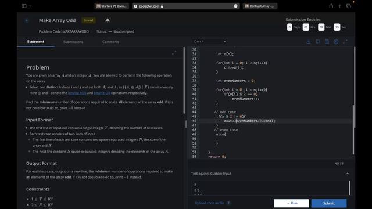Click the 'int evenNumbers = 0;' code line
The image size is (372, 209).
pyautogui.click(x=235, y=81)
